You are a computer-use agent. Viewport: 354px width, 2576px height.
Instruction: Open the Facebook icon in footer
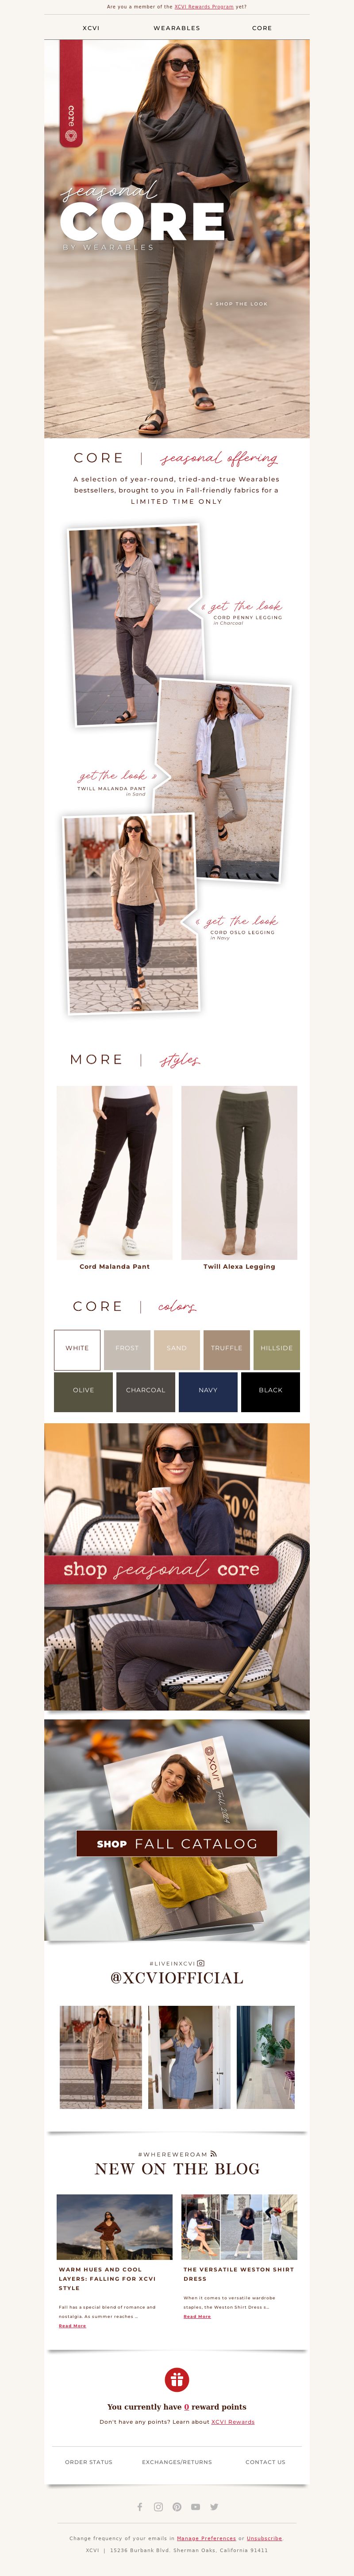[139, 2507]
